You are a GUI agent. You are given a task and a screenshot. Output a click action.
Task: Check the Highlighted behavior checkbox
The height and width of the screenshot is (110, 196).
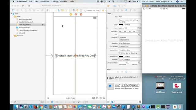point(119,40)
